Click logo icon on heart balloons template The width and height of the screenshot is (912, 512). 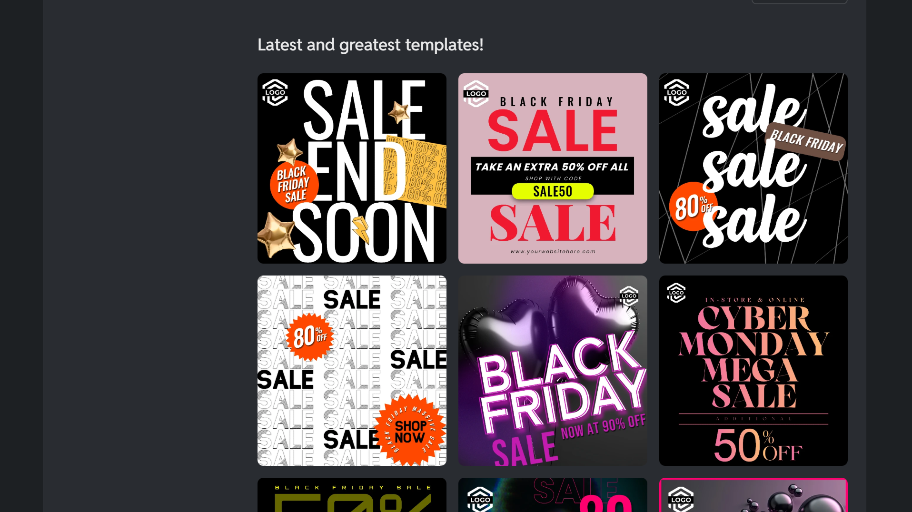click(629, 296)
